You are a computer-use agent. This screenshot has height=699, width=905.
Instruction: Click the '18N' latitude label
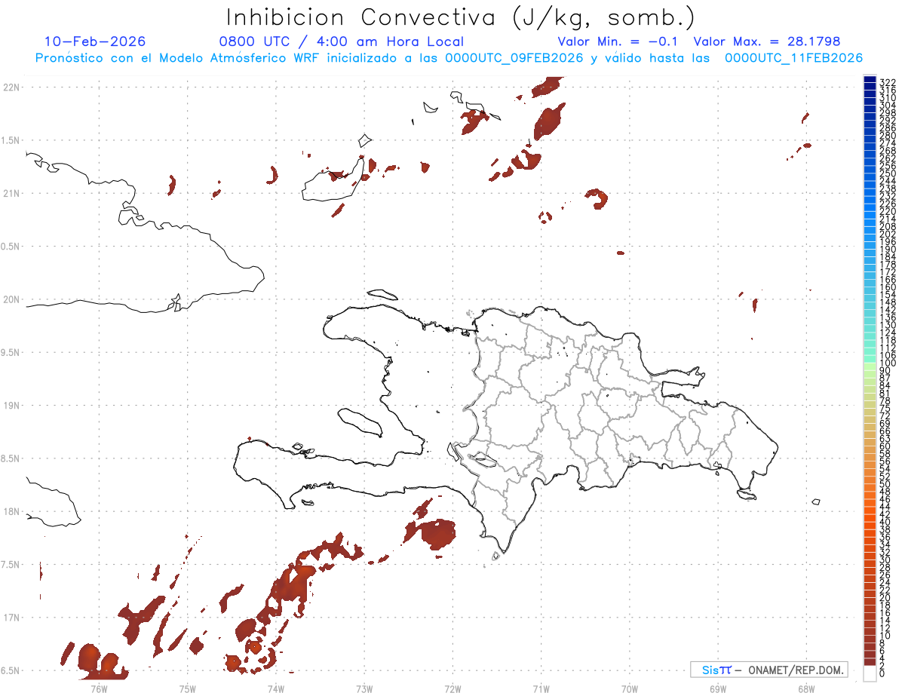(11, 511)
